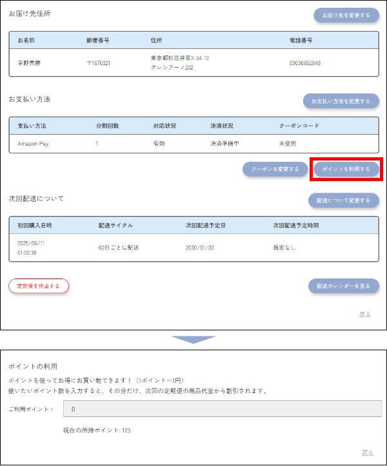This screenshot has width=387, height=466.
Task: Click the ポイントの利用 heading
Action: pyautogui.click(x=33, y=367)
